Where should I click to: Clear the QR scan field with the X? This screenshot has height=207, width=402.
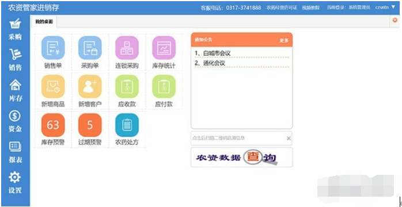(x=289, y=138)
